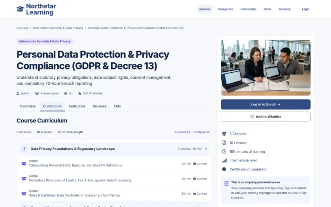Select the Curriculum tab

[x=52, y=106]
